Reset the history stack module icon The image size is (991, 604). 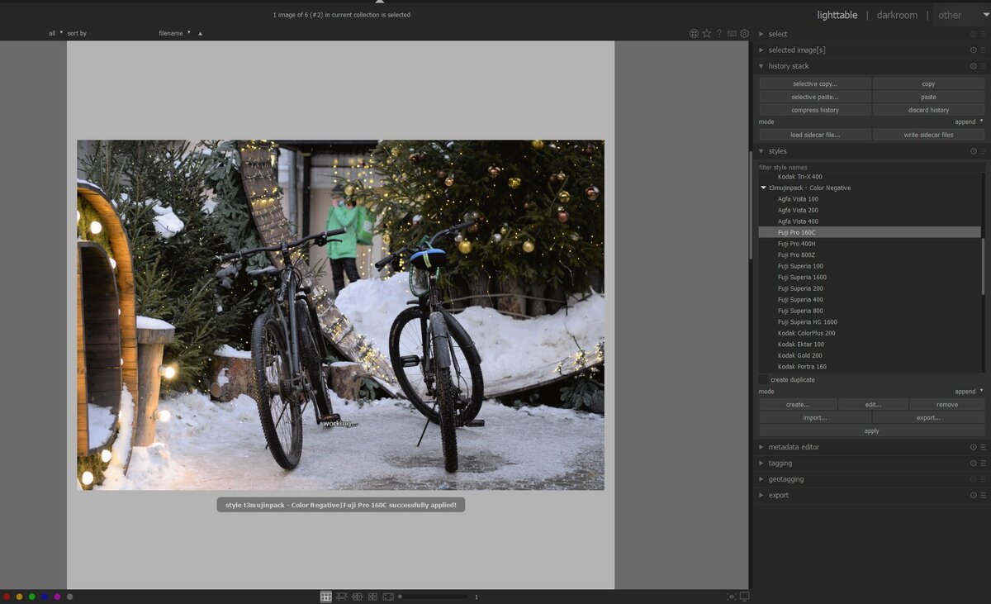(973, 66)
